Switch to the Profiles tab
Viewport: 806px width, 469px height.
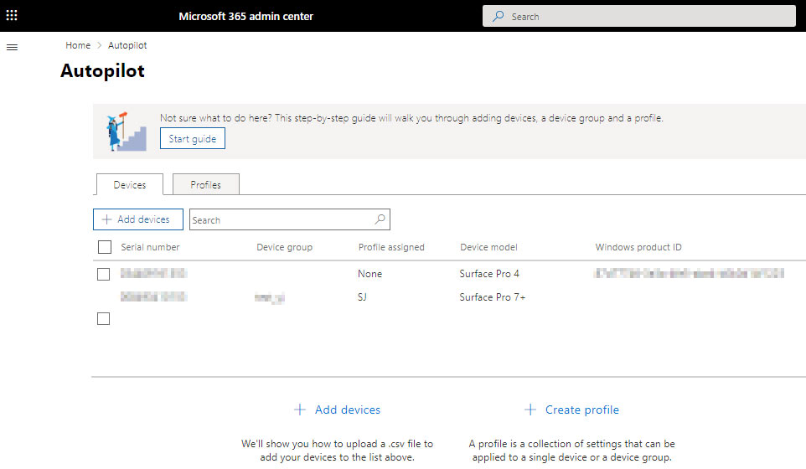[205, 184]
